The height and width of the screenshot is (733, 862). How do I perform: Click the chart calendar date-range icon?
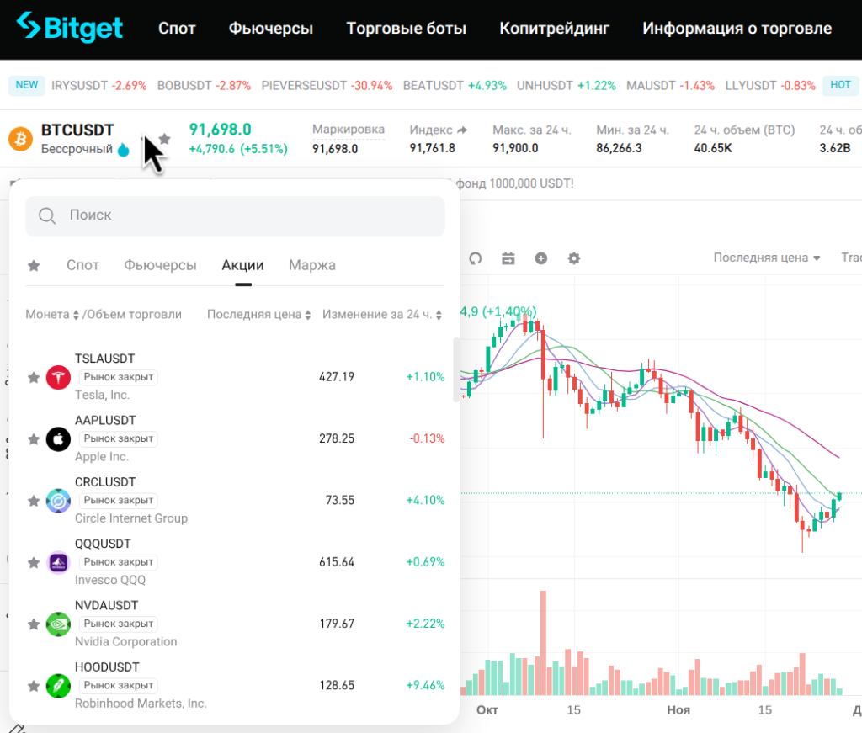[508, 258]
